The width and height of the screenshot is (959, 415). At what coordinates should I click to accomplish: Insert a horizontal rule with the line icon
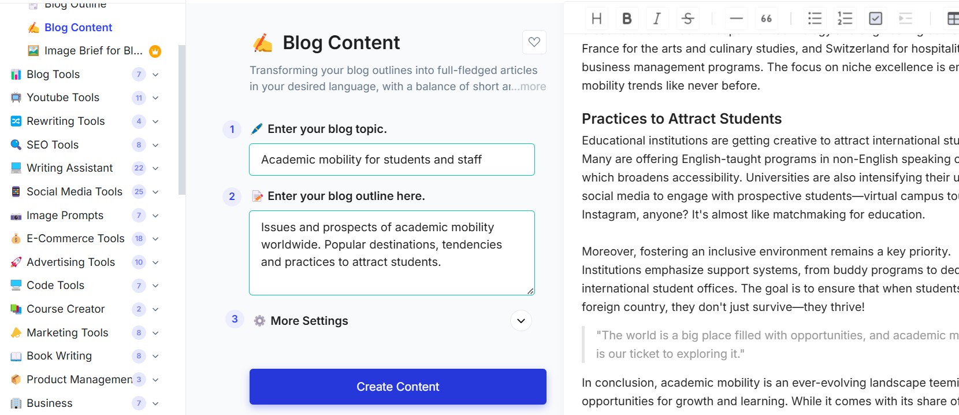point(735,18)
